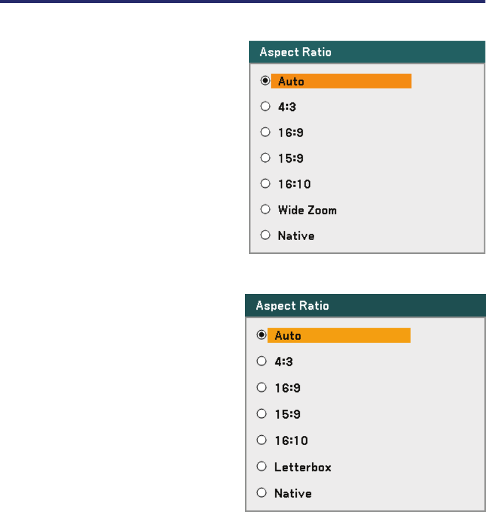This screenshot has width=486, height=512.
Task: Choose 16:10 in the menu containing Wide Zoom
Action: coord(265,184)
